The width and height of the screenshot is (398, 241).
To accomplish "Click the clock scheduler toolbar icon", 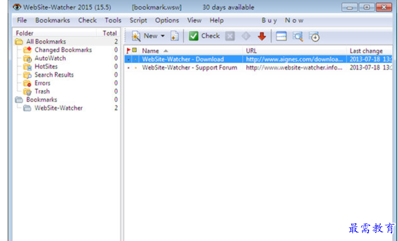I will click(314, 37).
